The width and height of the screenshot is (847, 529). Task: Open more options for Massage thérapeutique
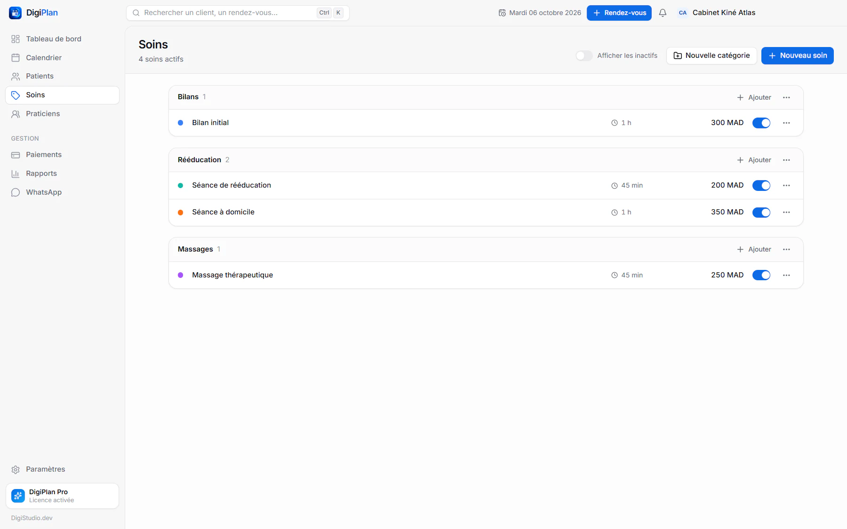(x=786, y=275)
